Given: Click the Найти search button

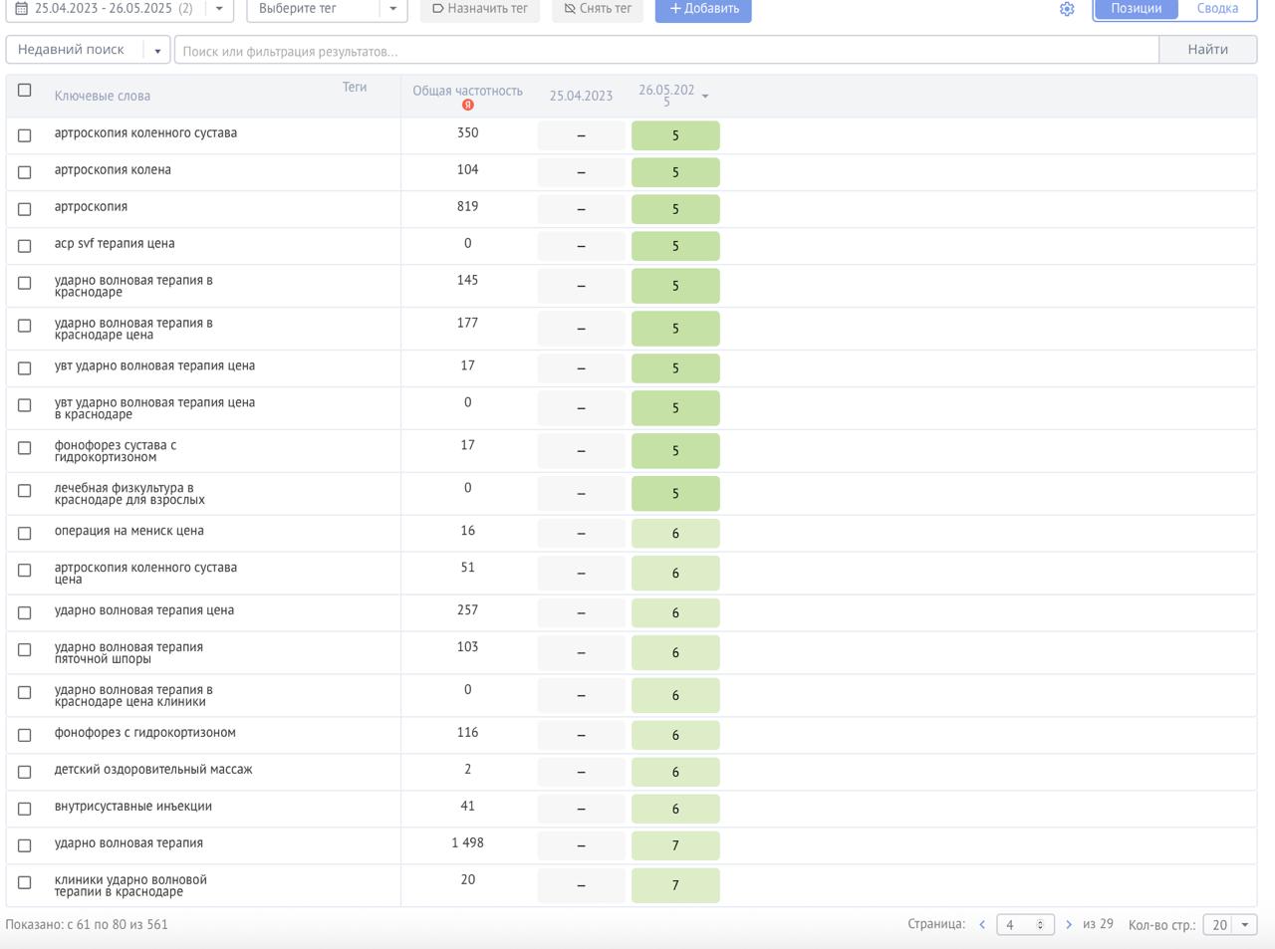Looking at the screenshot, I should pyautogui.click(x=1207, y=50).
